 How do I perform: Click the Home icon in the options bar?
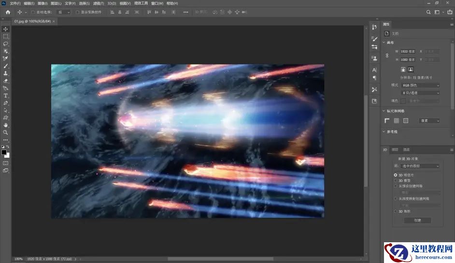pos(8,12)
